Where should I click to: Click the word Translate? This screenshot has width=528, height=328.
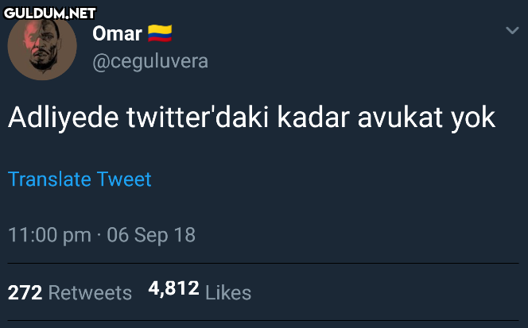click(x=49, y=179)
